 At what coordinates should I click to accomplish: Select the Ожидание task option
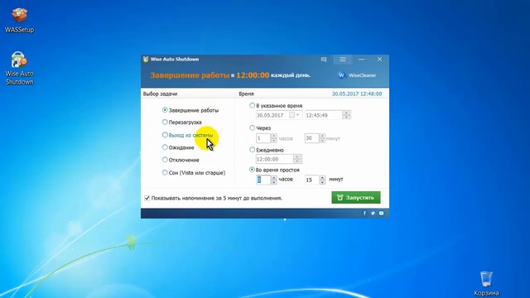[178, 147]
